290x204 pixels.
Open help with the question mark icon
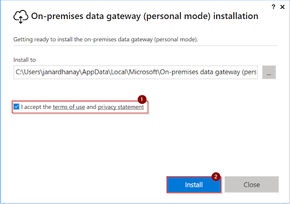point(273,7)
